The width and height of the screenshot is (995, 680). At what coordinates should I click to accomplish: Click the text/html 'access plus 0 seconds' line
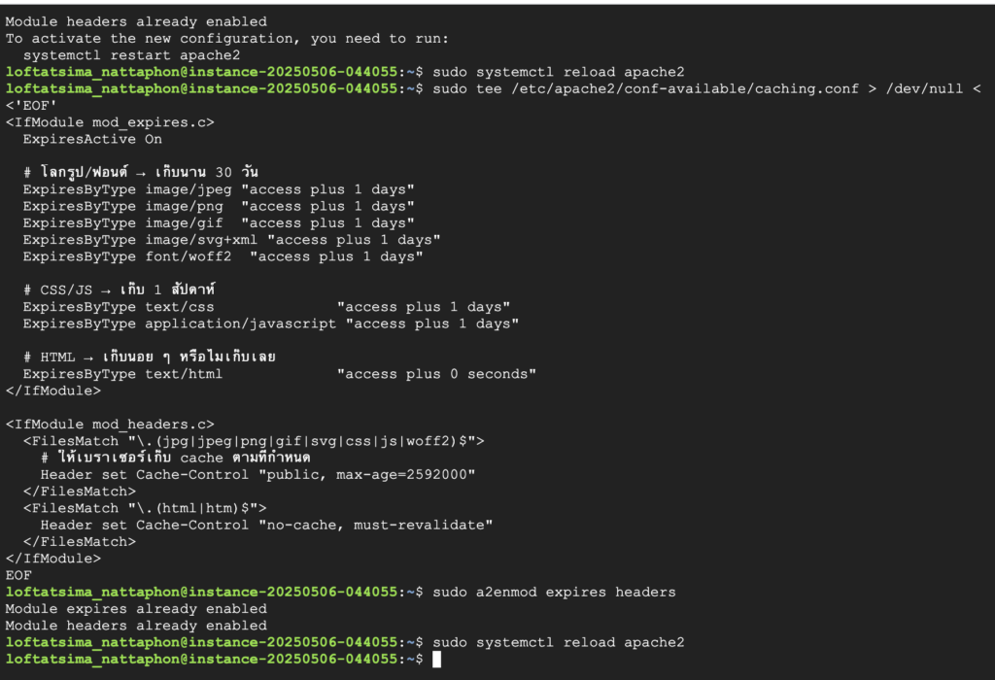click(x=280, y=374)
